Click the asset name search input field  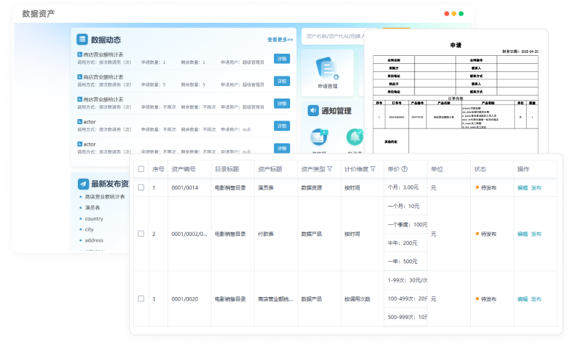[334, 35]
